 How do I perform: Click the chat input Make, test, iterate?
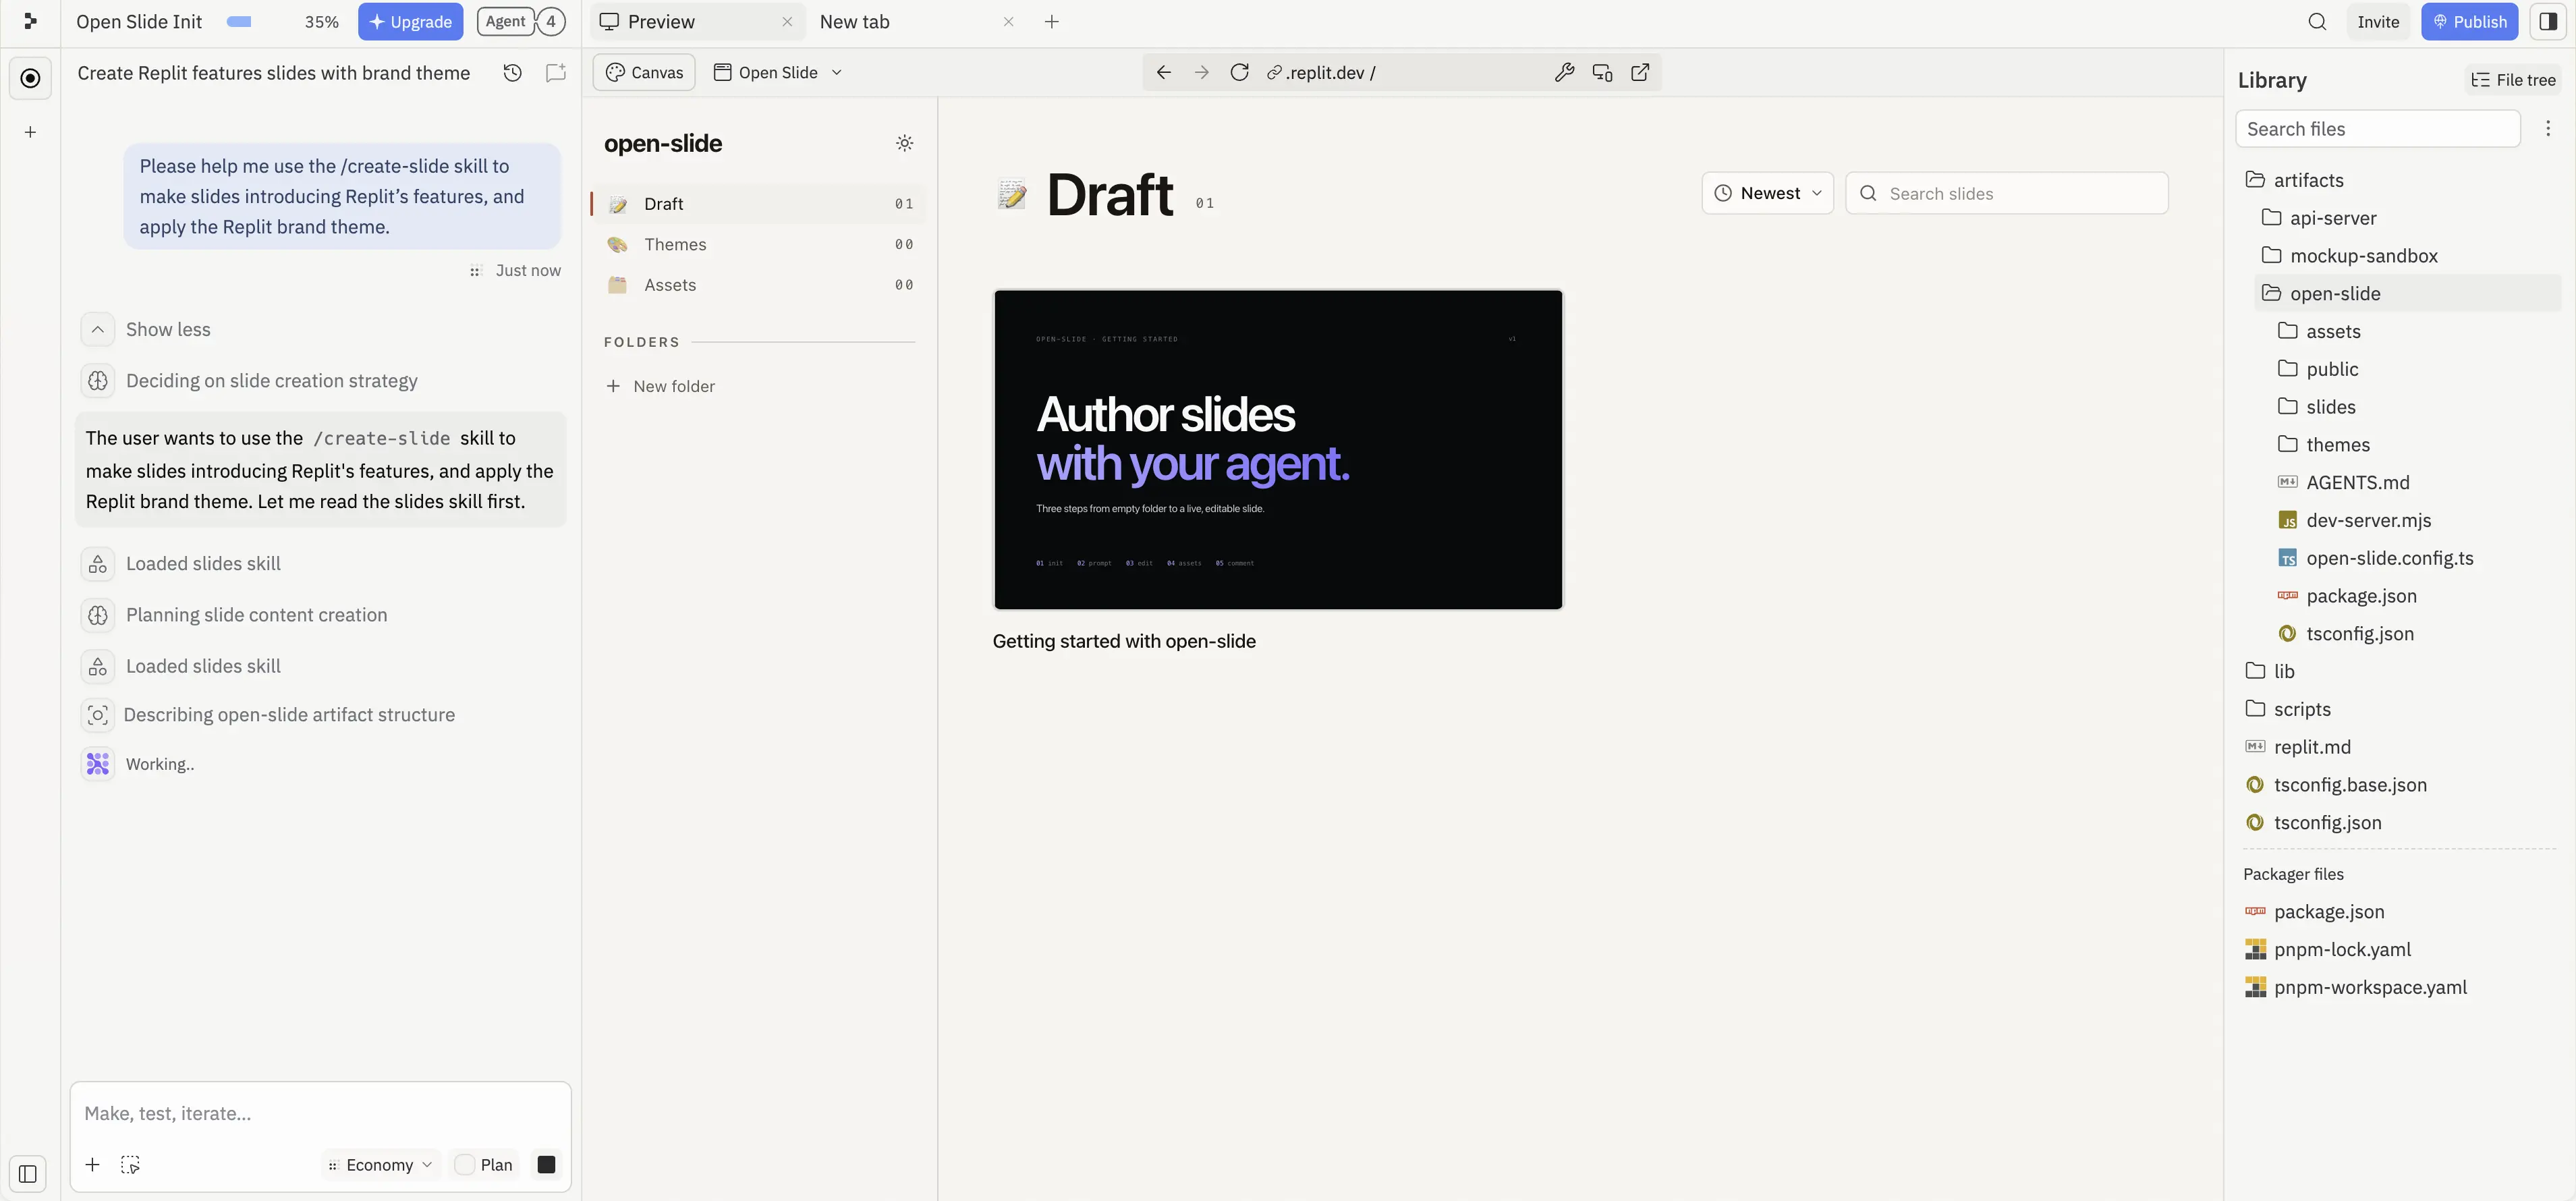tap(320, 1113)
